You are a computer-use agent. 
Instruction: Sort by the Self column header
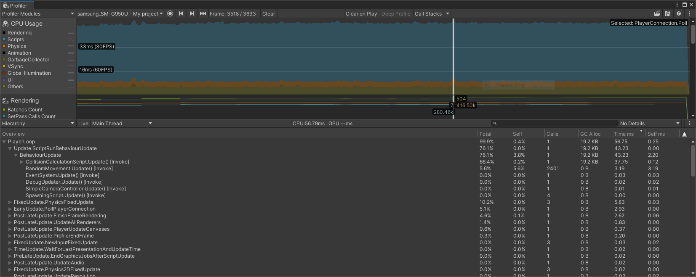click(x=528, y=134)
